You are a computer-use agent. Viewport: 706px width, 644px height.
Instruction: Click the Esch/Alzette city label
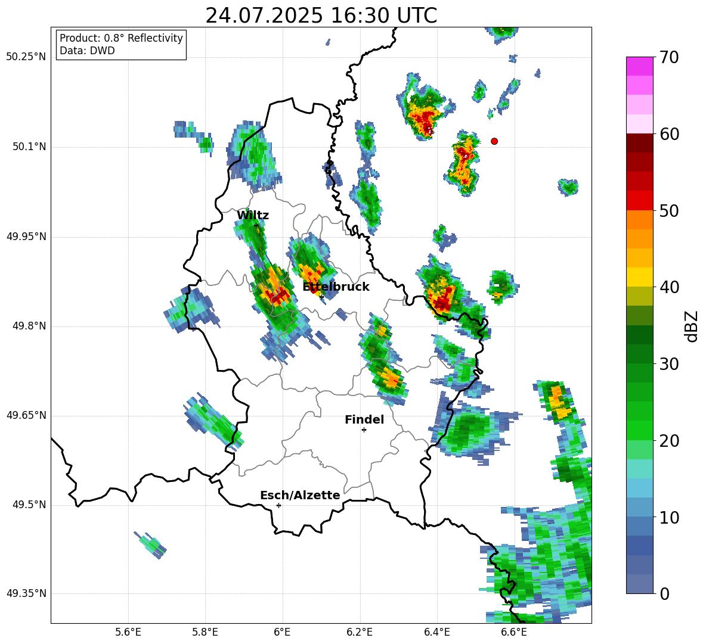point(300,496)
